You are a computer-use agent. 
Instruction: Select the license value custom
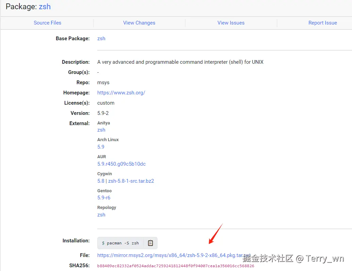point(106,103)
